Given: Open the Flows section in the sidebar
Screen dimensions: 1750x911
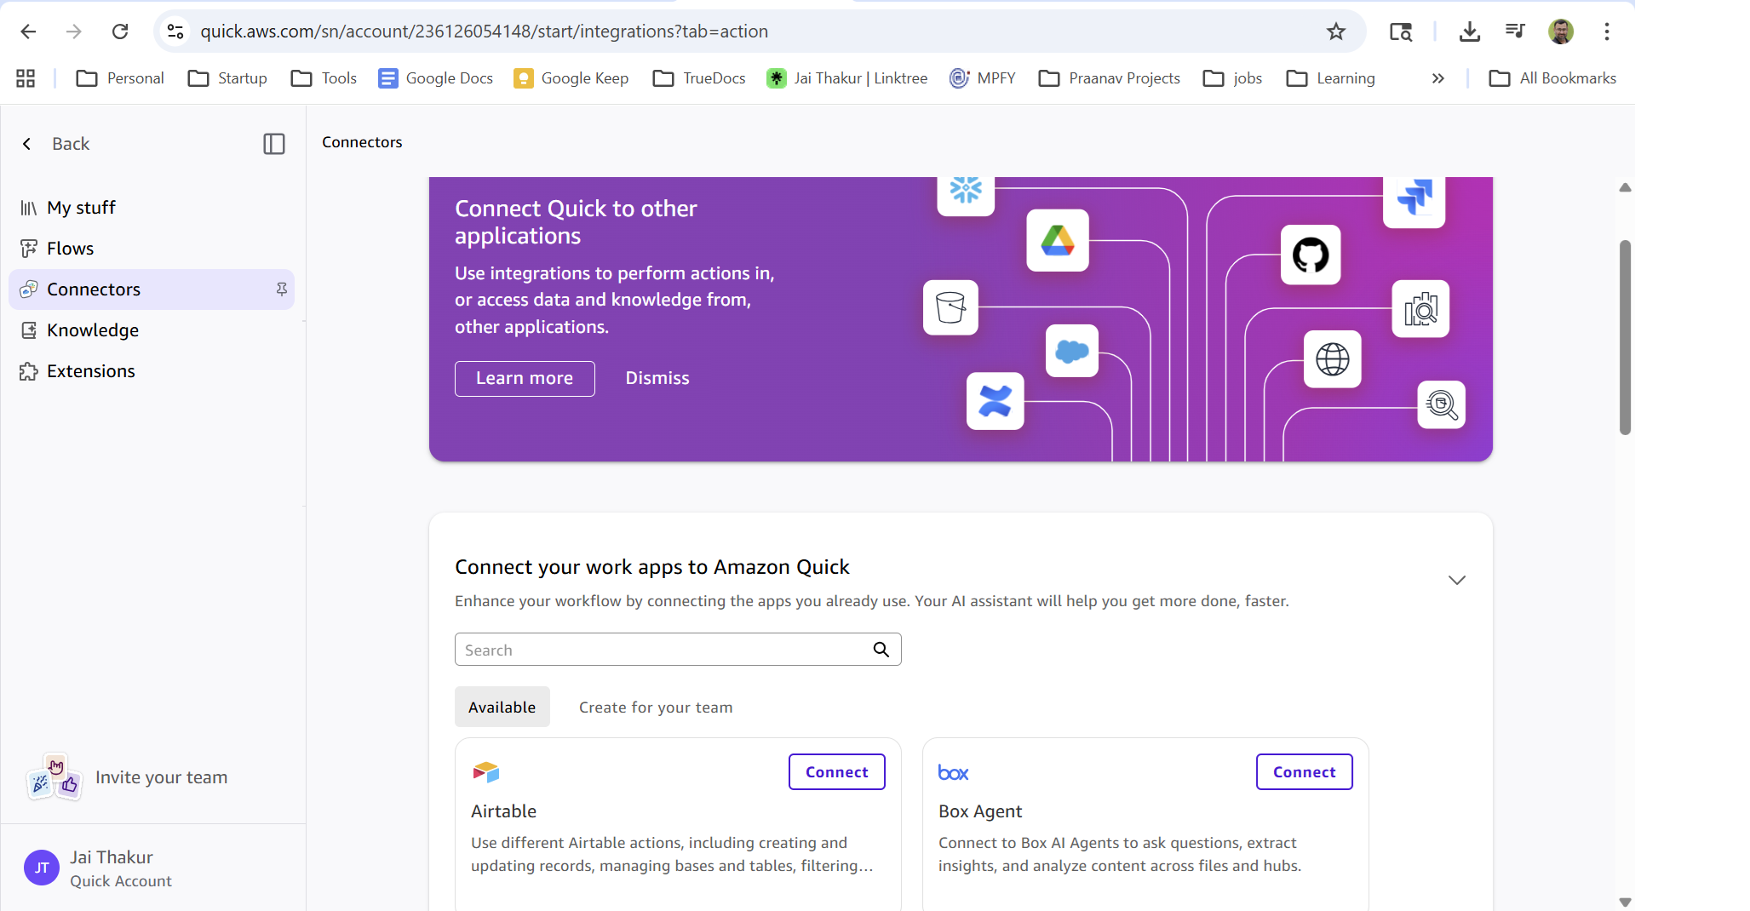Looking at the screenshot, I should [71, 248].
